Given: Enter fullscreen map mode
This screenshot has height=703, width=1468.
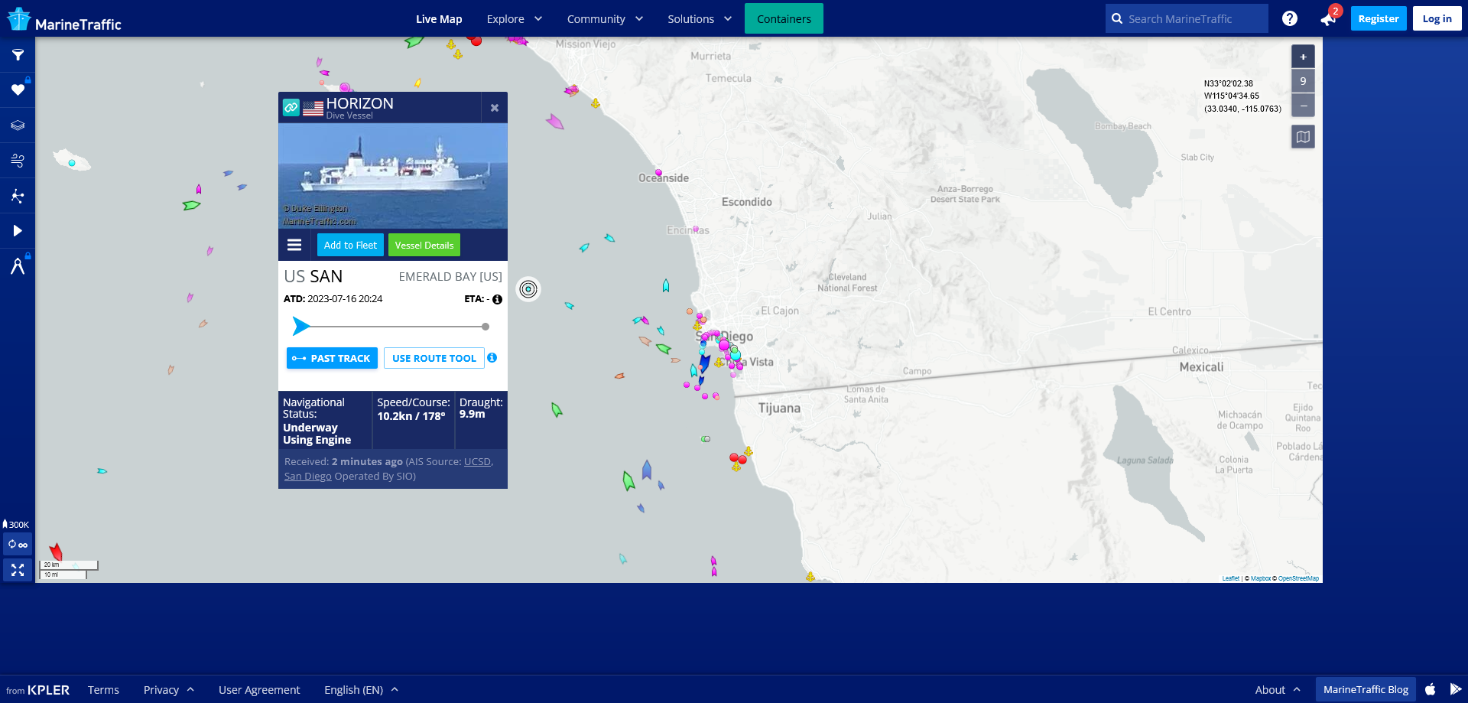Looking at the screenshot, I should [18, 570].
